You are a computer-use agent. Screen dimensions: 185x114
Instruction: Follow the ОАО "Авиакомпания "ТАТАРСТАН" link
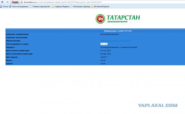coord(115,41)
